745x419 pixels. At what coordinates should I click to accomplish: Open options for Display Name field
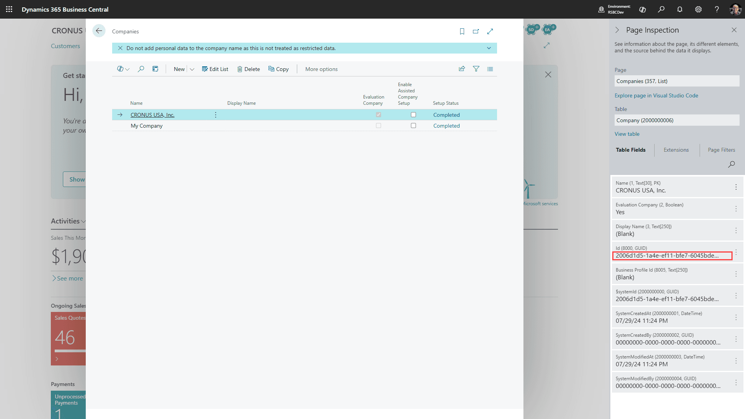click(x=736, y=230)
